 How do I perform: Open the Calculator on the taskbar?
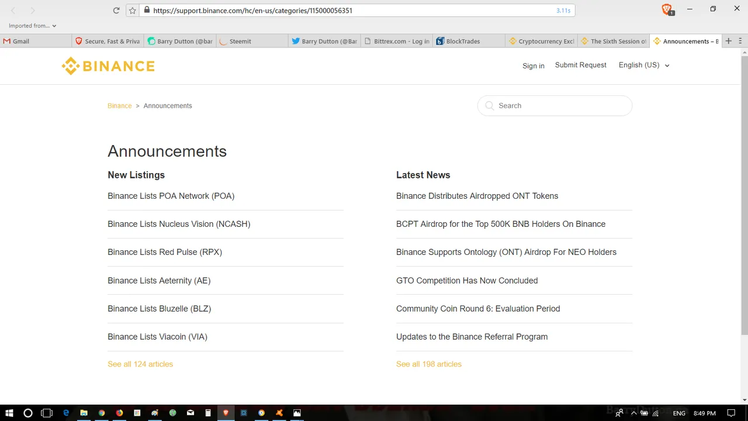click(x=208, y=413)
